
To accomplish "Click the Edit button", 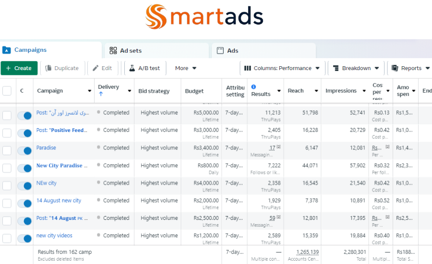I will coord(103,68).
